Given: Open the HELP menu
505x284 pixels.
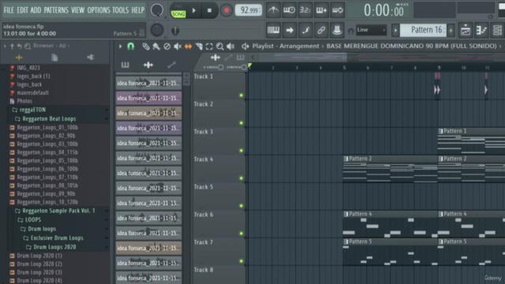Looking at the screenshot, I should pos(138,10).
